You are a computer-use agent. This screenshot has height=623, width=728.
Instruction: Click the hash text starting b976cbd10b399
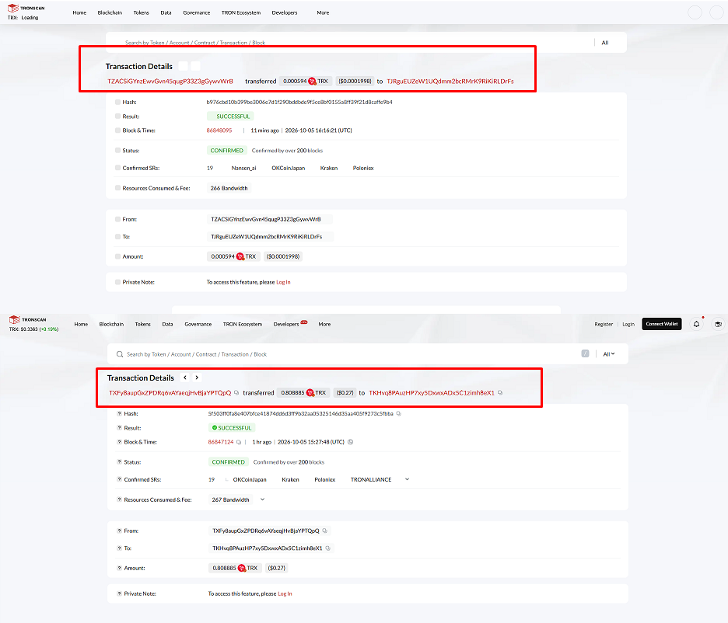pos(299,102)
